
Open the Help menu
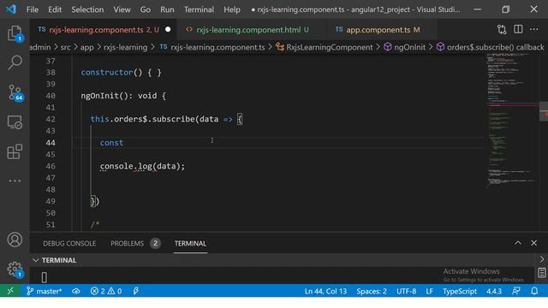[232, 9]
